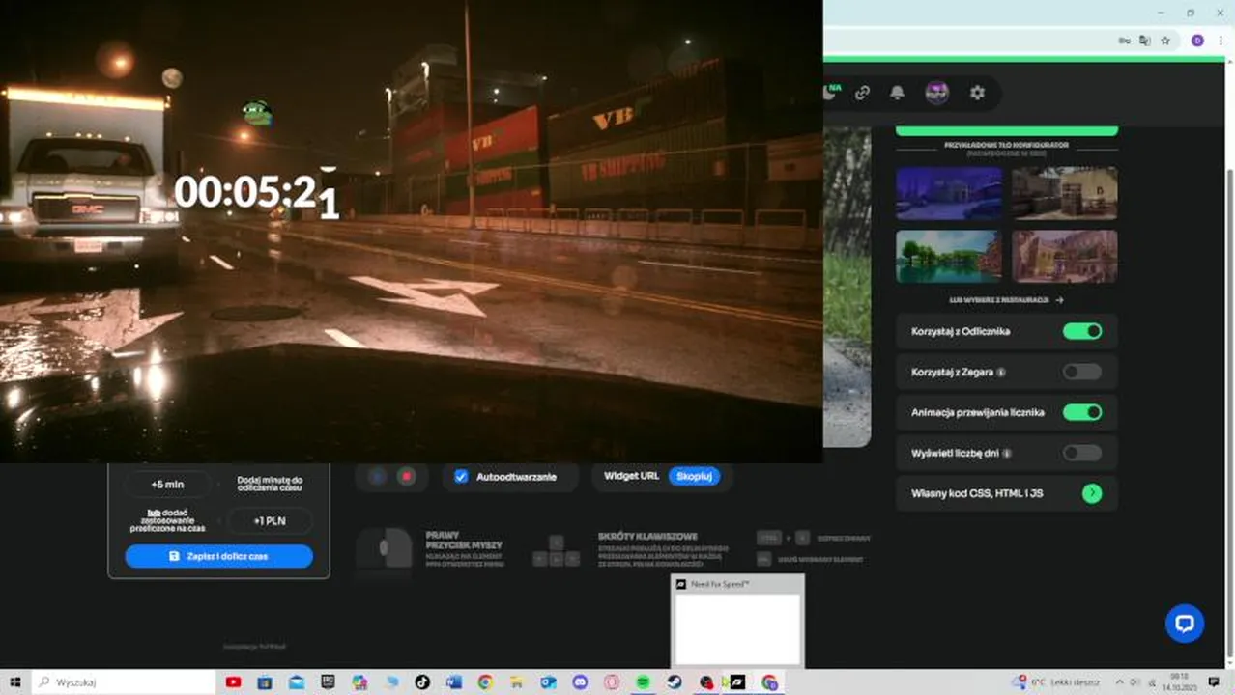Open Steam from the taskbar
The height and width of the screenshot is (695, 1235).
675,682
